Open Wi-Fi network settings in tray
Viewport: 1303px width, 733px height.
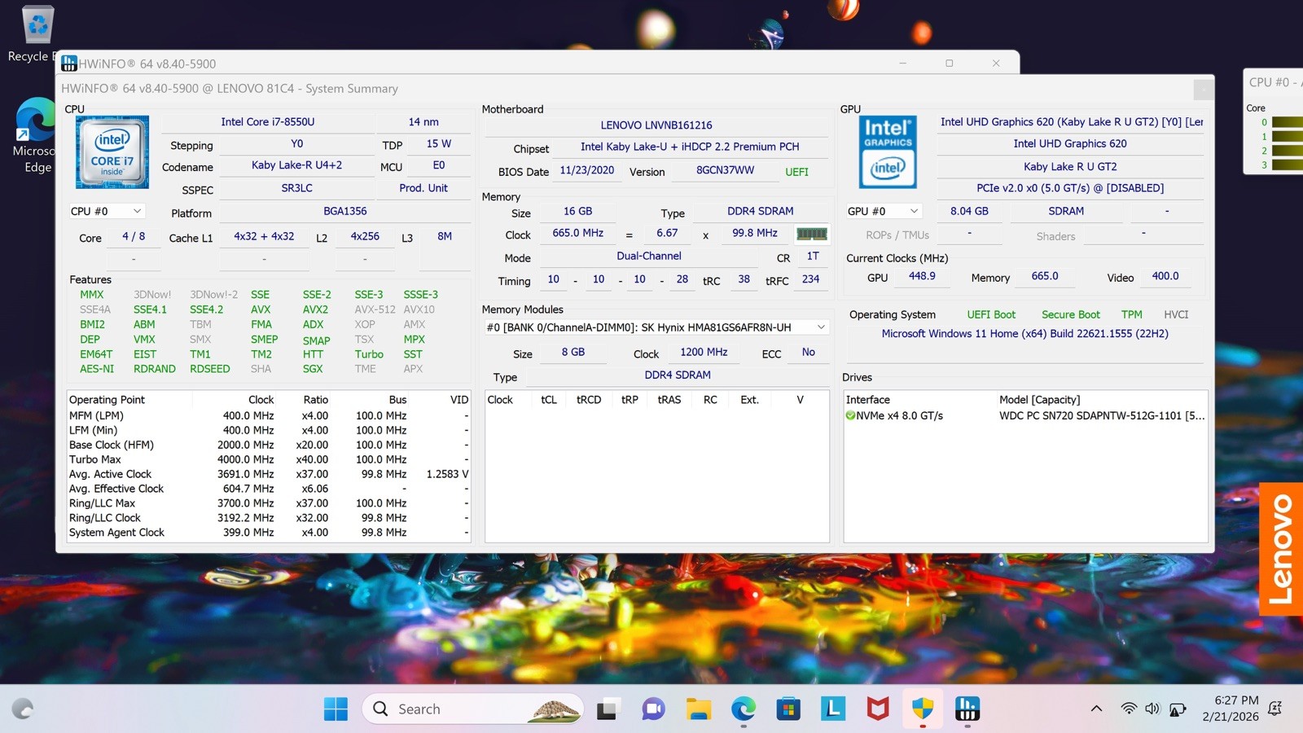1129,709
